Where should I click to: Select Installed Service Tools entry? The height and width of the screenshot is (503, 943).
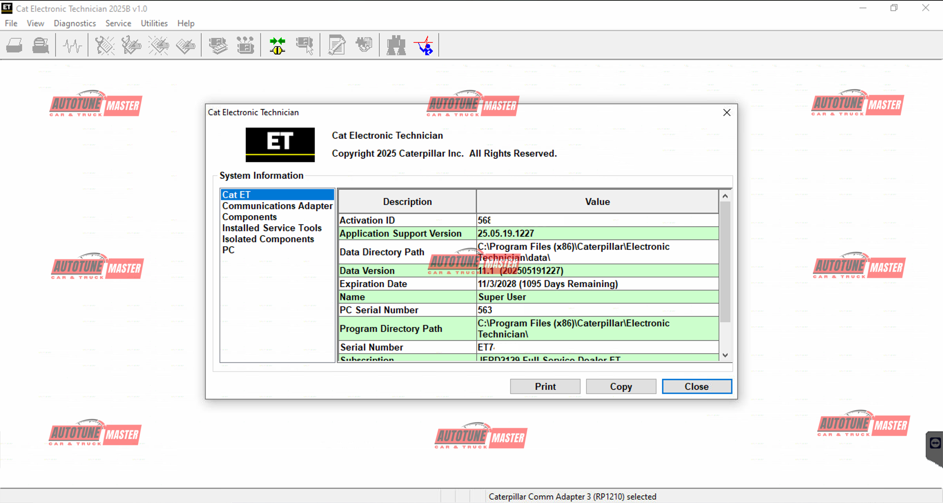coord(272,228)
